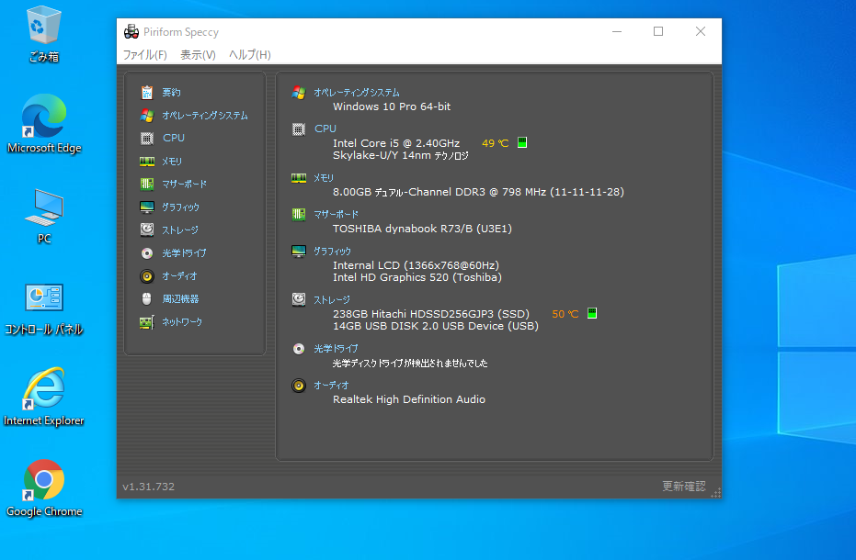Select the Internet Explorer desktop shortcut
Screen dimensions: 856x560
coord(44,397)
